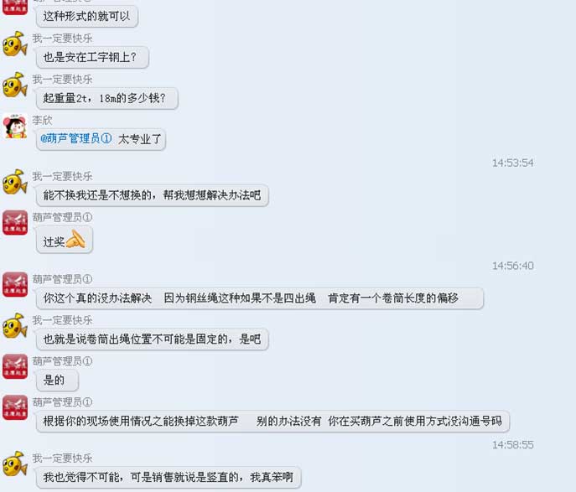Click the bubble 也就是说卷筒出绳位置不可能是固定的
This screenshot has height=492, width=576.
[152, 339]
